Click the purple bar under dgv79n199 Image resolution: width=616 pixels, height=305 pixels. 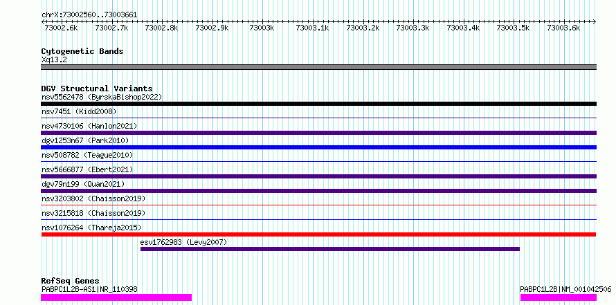318,191
